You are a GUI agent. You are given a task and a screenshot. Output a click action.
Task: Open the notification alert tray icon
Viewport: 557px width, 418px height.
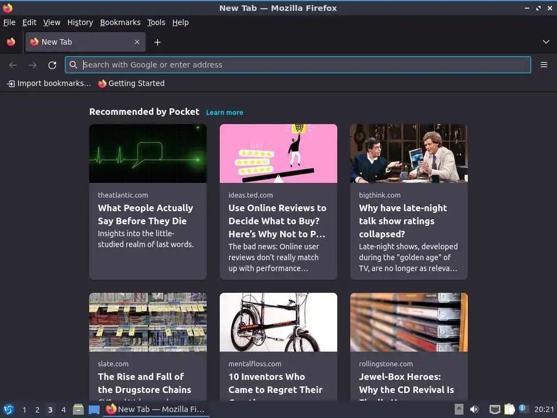(x=523, y=409)
